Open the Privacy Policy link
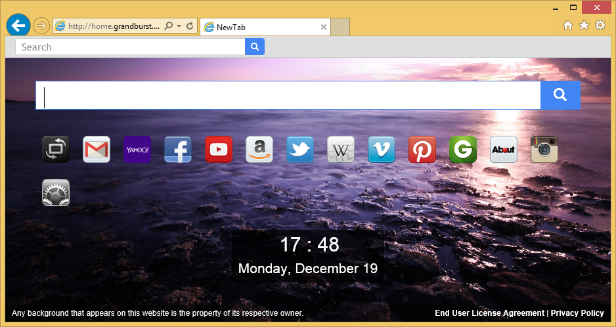616x327 pixels. pos(577,313)
